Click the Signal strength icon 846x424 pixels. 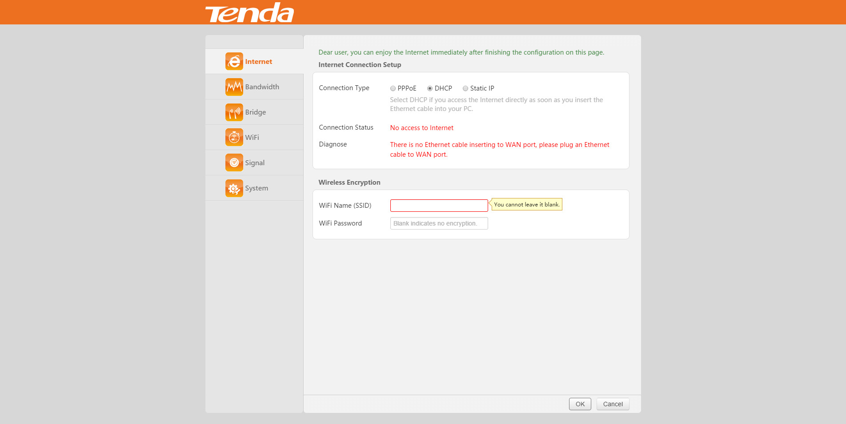point(234,162)
